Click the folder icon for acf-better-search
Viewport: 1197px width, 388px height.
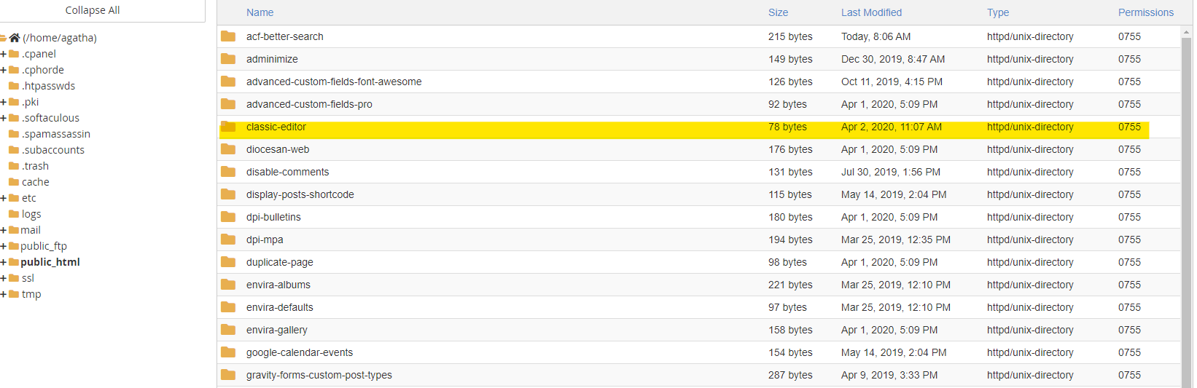point(228,36)
